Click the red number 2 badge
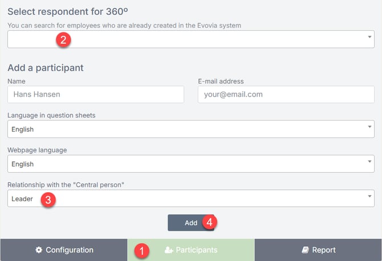The image size is (382, 261). click(x=63, y=40)
